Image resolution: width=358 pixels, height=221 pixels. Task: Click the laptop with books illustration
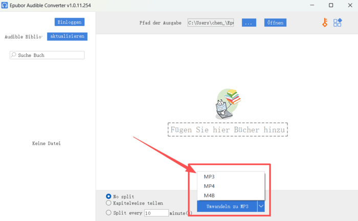[x=228, y=104]
